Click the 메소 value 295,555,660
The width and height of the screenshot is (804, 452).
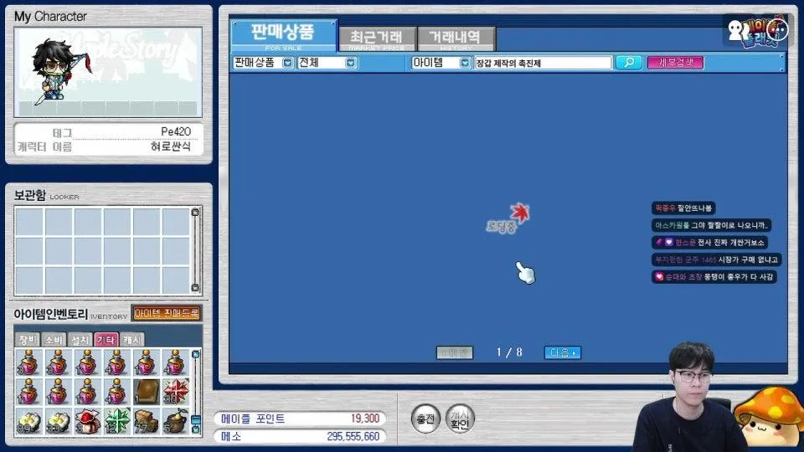[353, 437]
